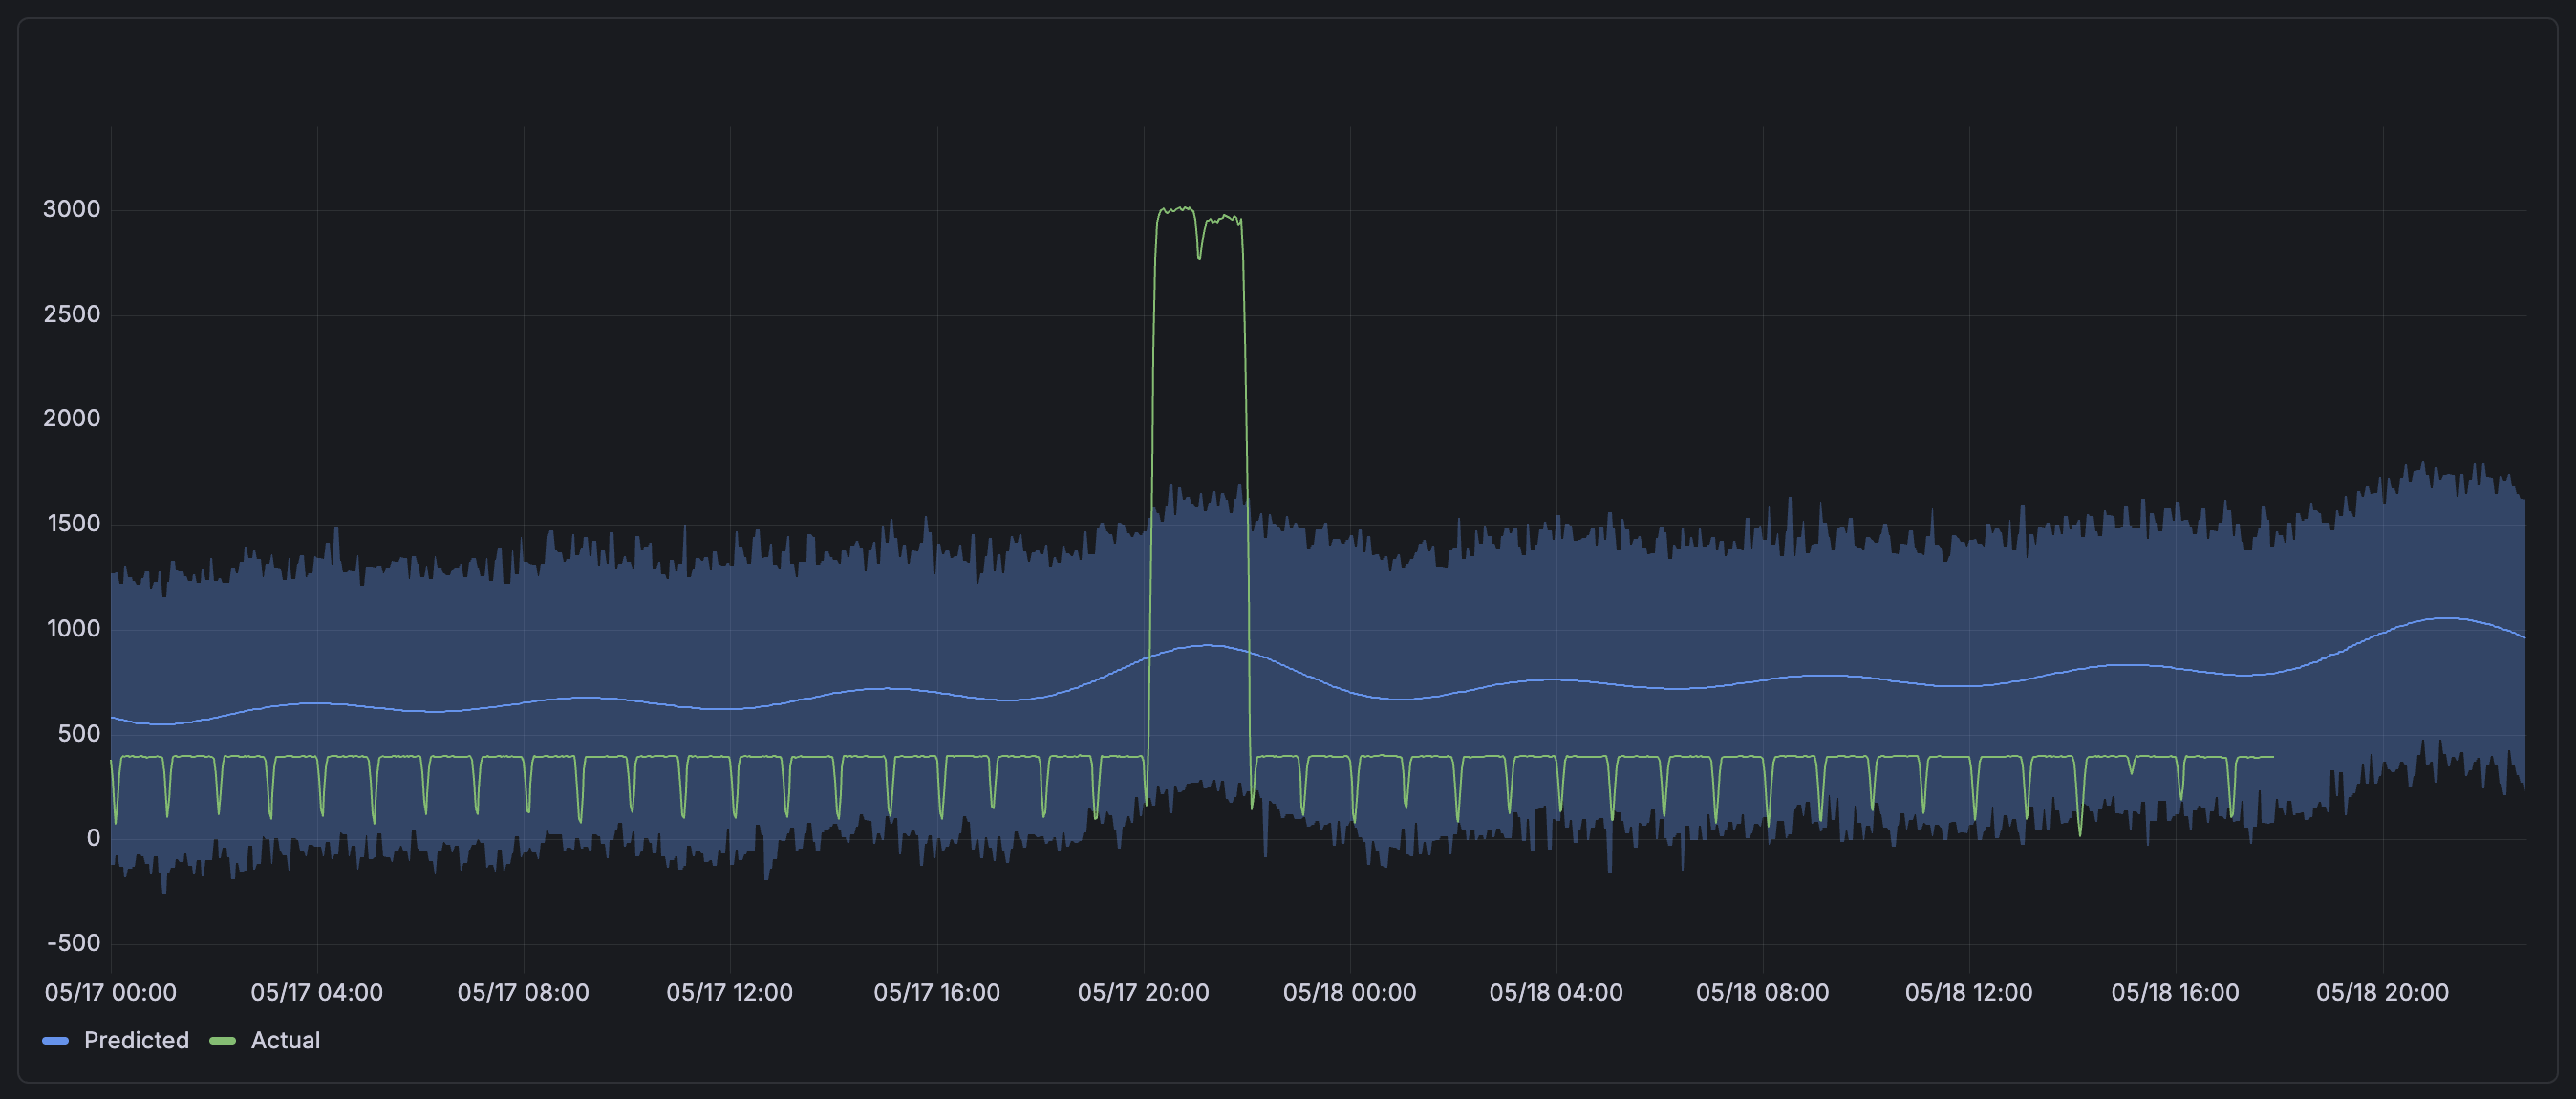2576x1099 pixels.
Task: Click the blue Predicted legend color swatch
Action: tap(56, 1041)
